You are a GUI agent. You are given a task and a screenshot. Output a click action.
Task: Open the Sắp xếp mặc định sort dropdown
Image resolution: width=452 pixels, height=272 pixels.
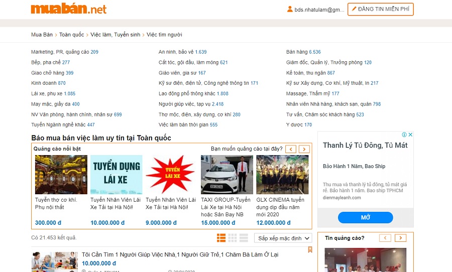click(283, 238)
